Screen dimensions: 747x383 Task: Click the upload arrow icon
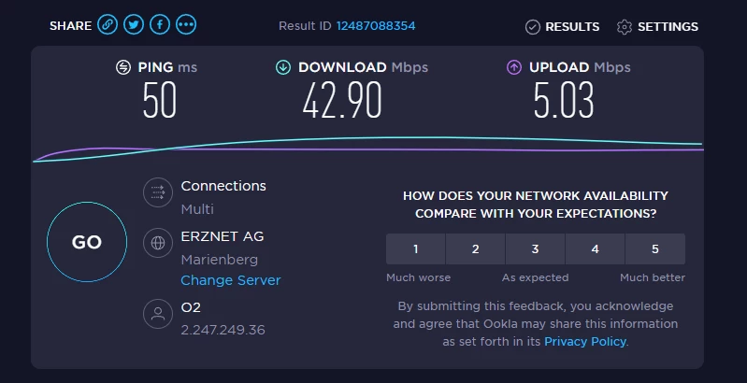point(514,67)
